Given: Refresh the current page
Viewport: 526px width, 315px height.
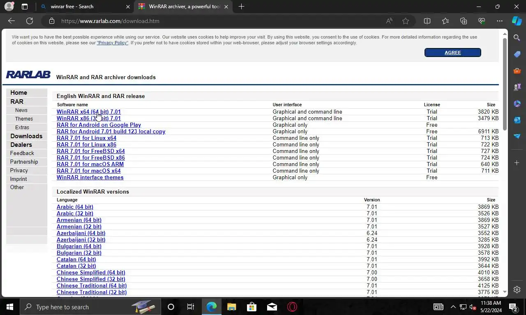Looking at the screenshot, I should (30, 21).
